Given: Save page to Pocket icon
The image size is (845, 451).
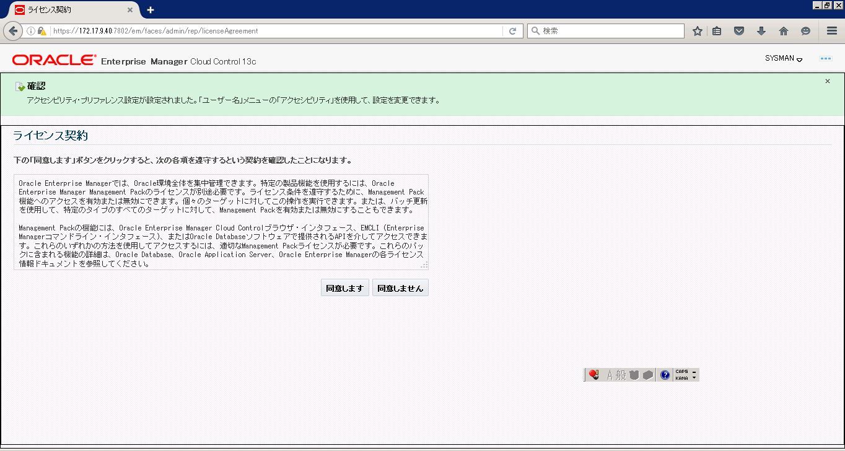Looking at the screenshot, I should (738, 31).
